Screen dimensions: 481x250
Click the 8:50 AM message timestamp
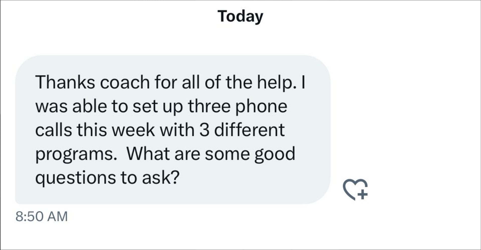[x=42, y=216]
